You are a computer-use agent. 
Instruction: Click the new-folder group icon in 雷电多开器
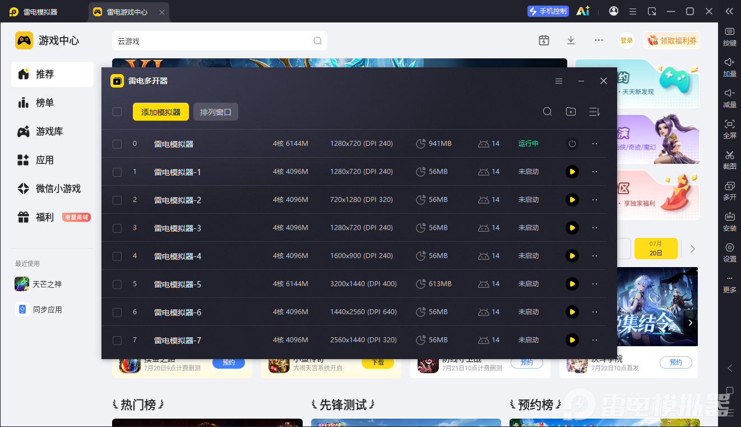click(571, 112)
